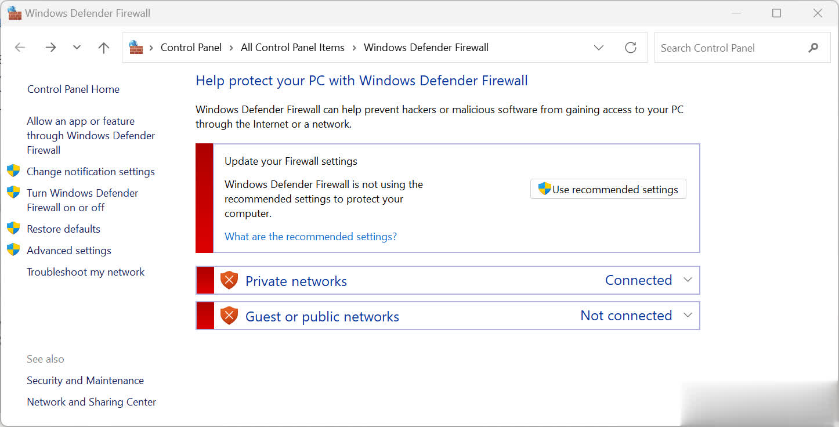Maximize the Windows Defender Firewall window
Screen dimensions: 839x427
[776, 13]
